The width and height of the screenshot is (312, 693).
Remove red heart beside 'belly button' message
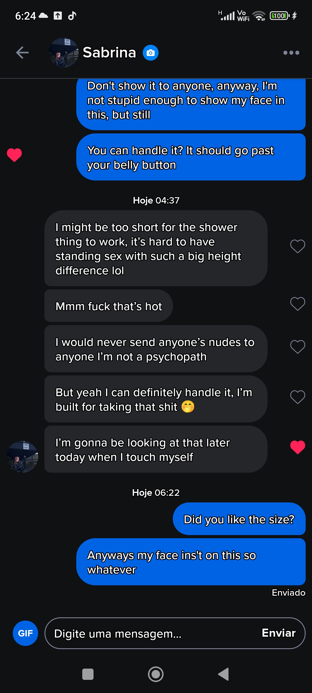click(14, 155)
